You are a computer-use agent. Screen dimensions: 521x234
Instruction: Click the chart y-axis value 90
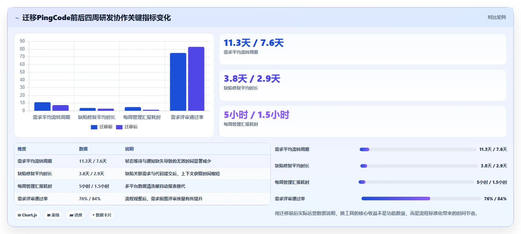(x=22, y=41)
